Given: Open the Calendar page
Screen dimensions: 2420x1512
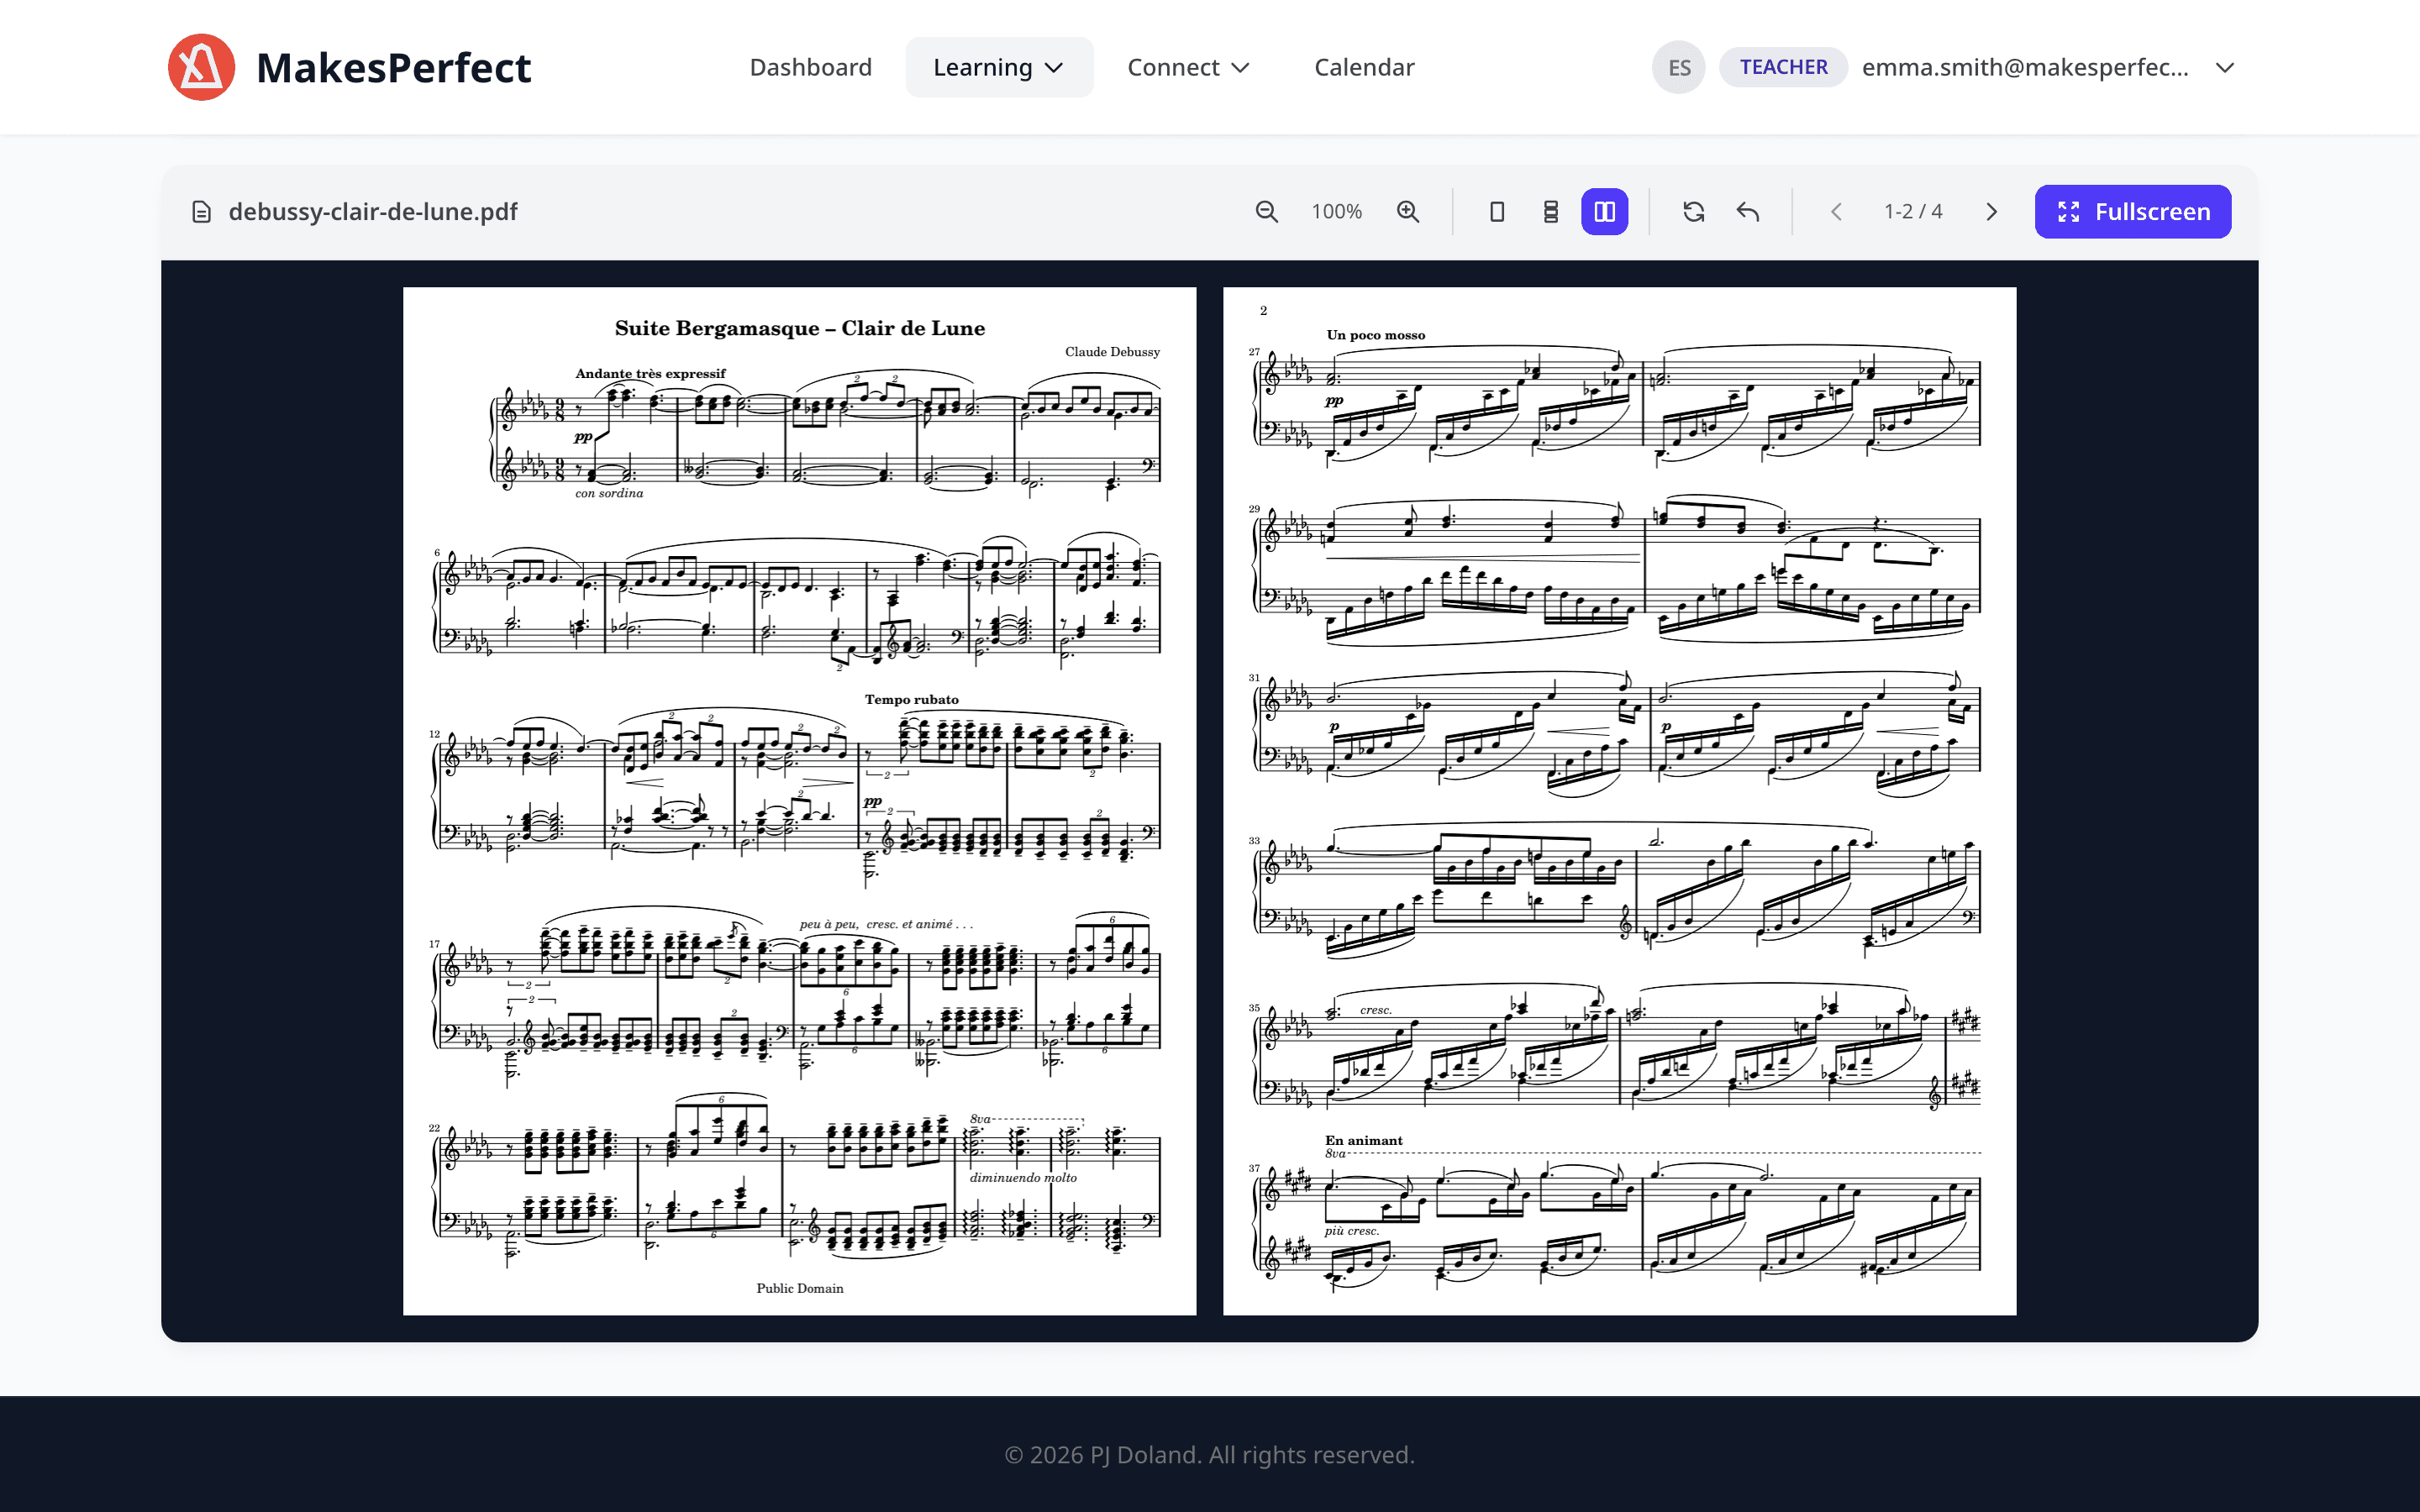Looking at the screenshot, I should (x=1364, y=67).
